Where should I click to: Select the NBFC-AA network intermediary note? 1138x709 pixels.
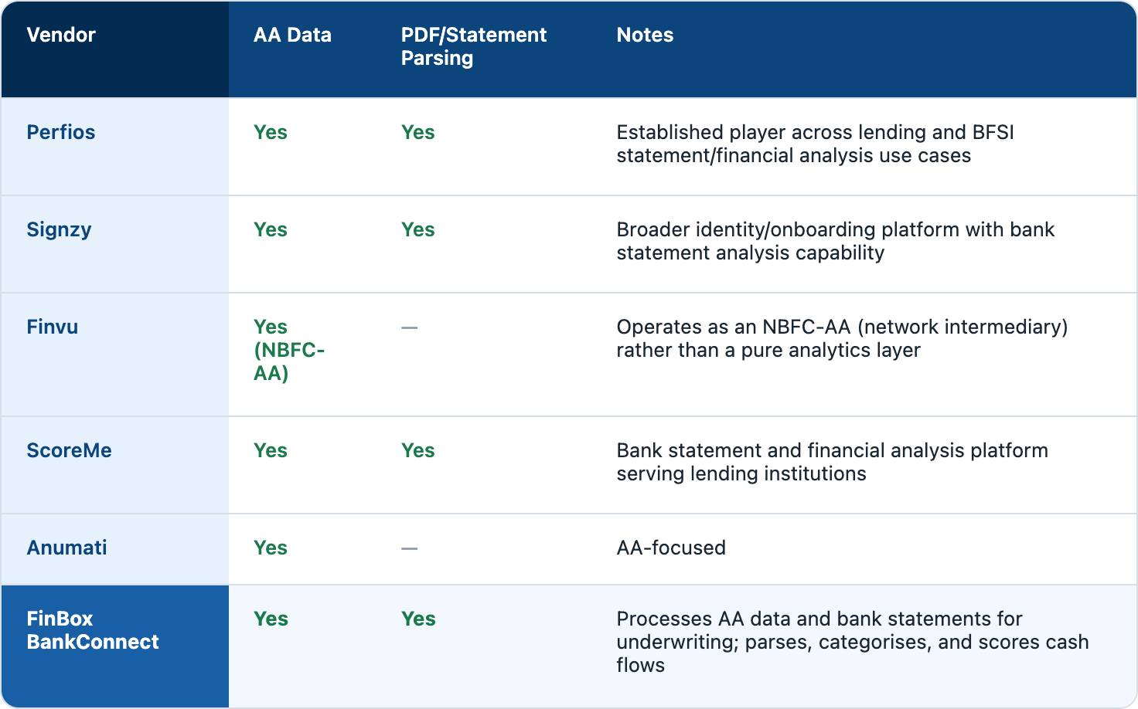[x=842, y=338]
